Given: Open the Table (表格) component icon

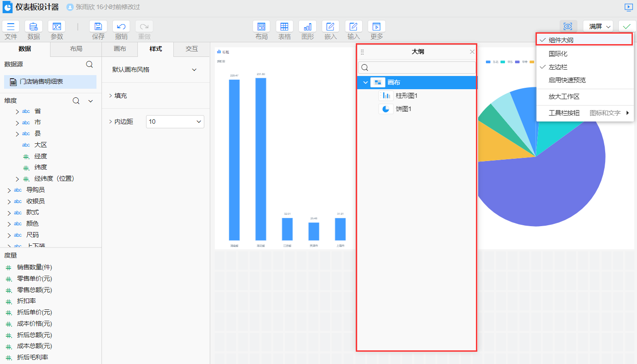Looking at the screenshot, I should (x=284, y=26).
